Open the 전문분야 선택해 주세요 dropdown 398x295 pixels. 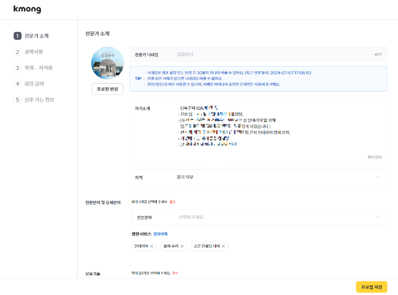[x=259, y=217]
